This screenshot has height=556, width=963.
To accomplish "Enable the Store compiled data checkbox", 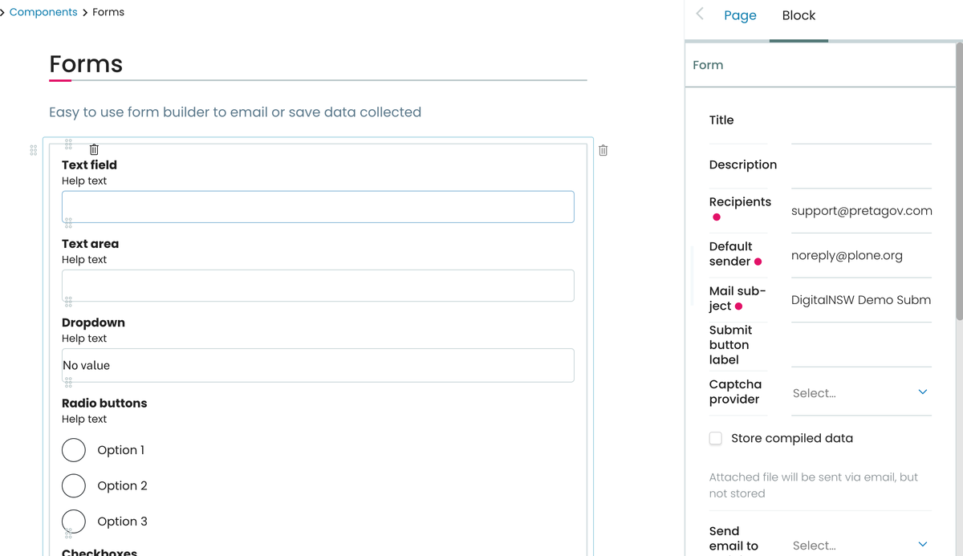I will point(716,438).
